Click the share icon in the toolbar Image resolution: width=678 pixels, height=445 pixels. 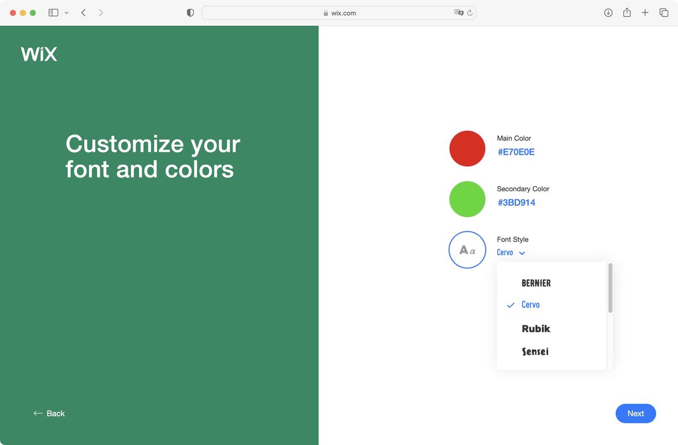pos(627,12)
